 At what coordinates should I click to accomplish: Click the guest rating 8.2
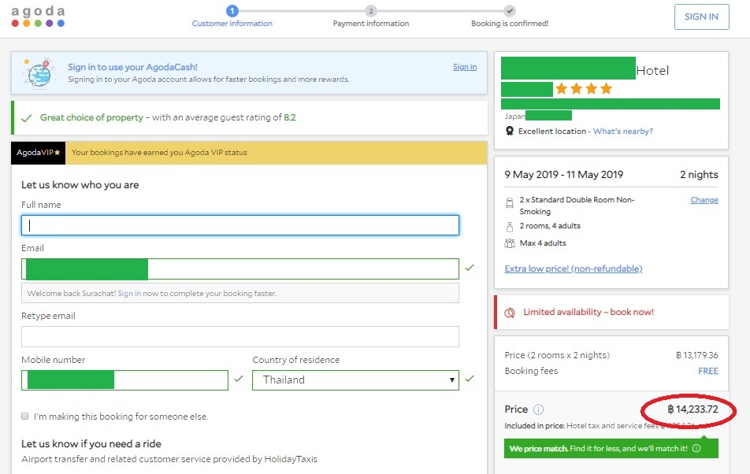coord(290,117)
